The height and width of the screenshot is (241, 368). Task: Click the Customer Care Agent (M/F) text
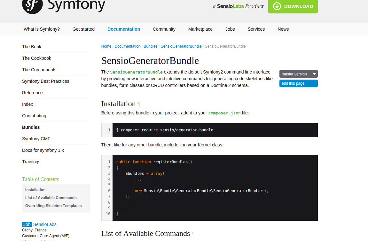(46, 236)
